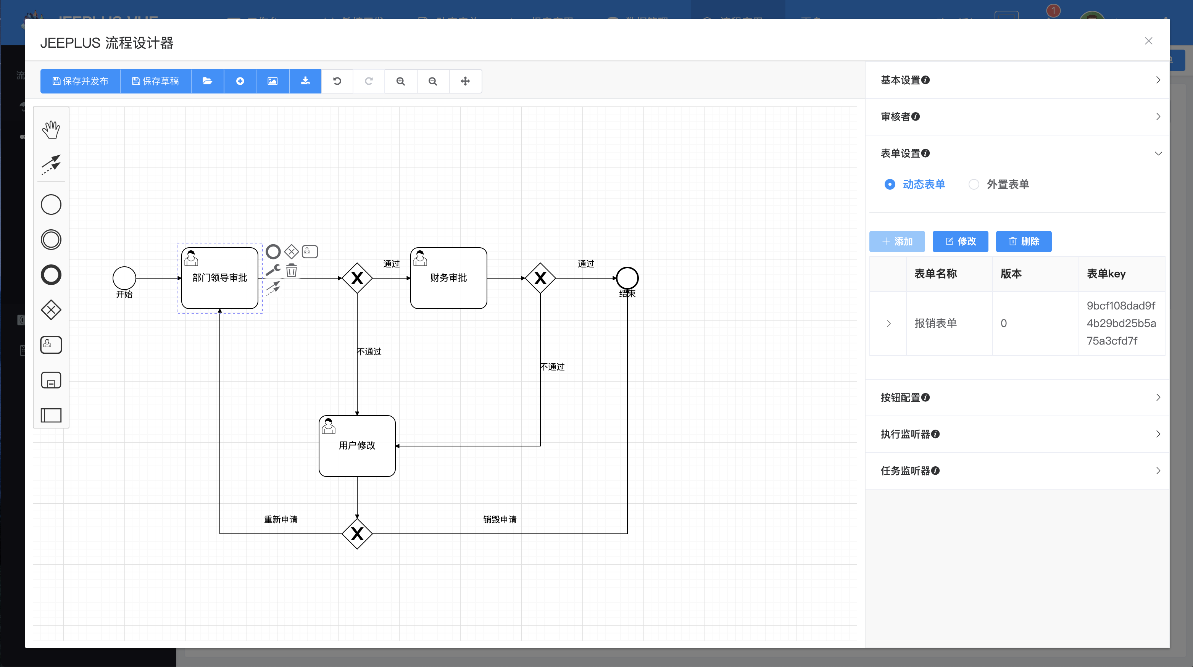The height and width of the screenshot is (667, 1193).
Task: Click the zoom in icon
Action: point(400,81)
